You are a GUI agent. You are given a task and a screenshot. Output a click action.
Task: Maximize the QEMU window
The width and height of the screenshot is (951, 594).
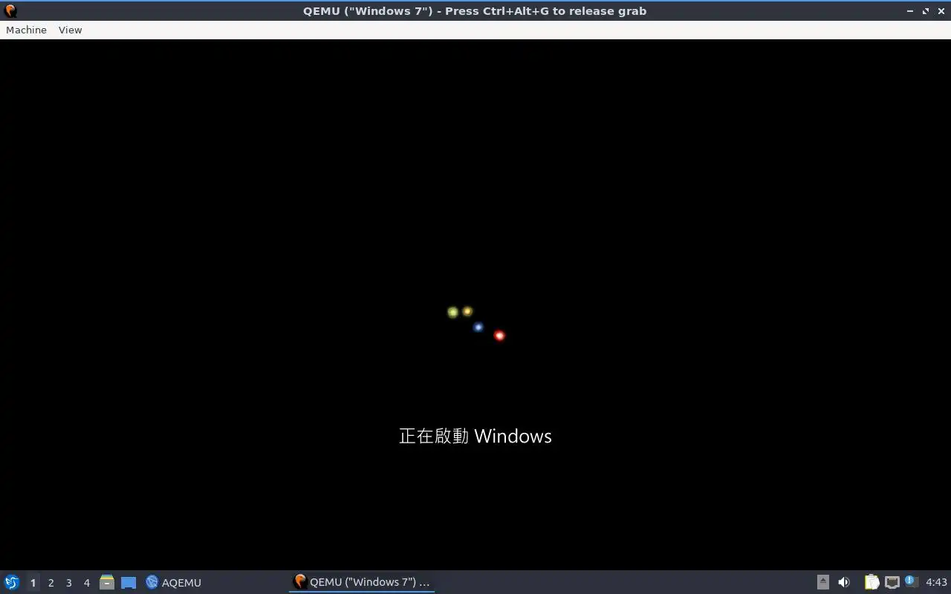[x=926, y=11]
